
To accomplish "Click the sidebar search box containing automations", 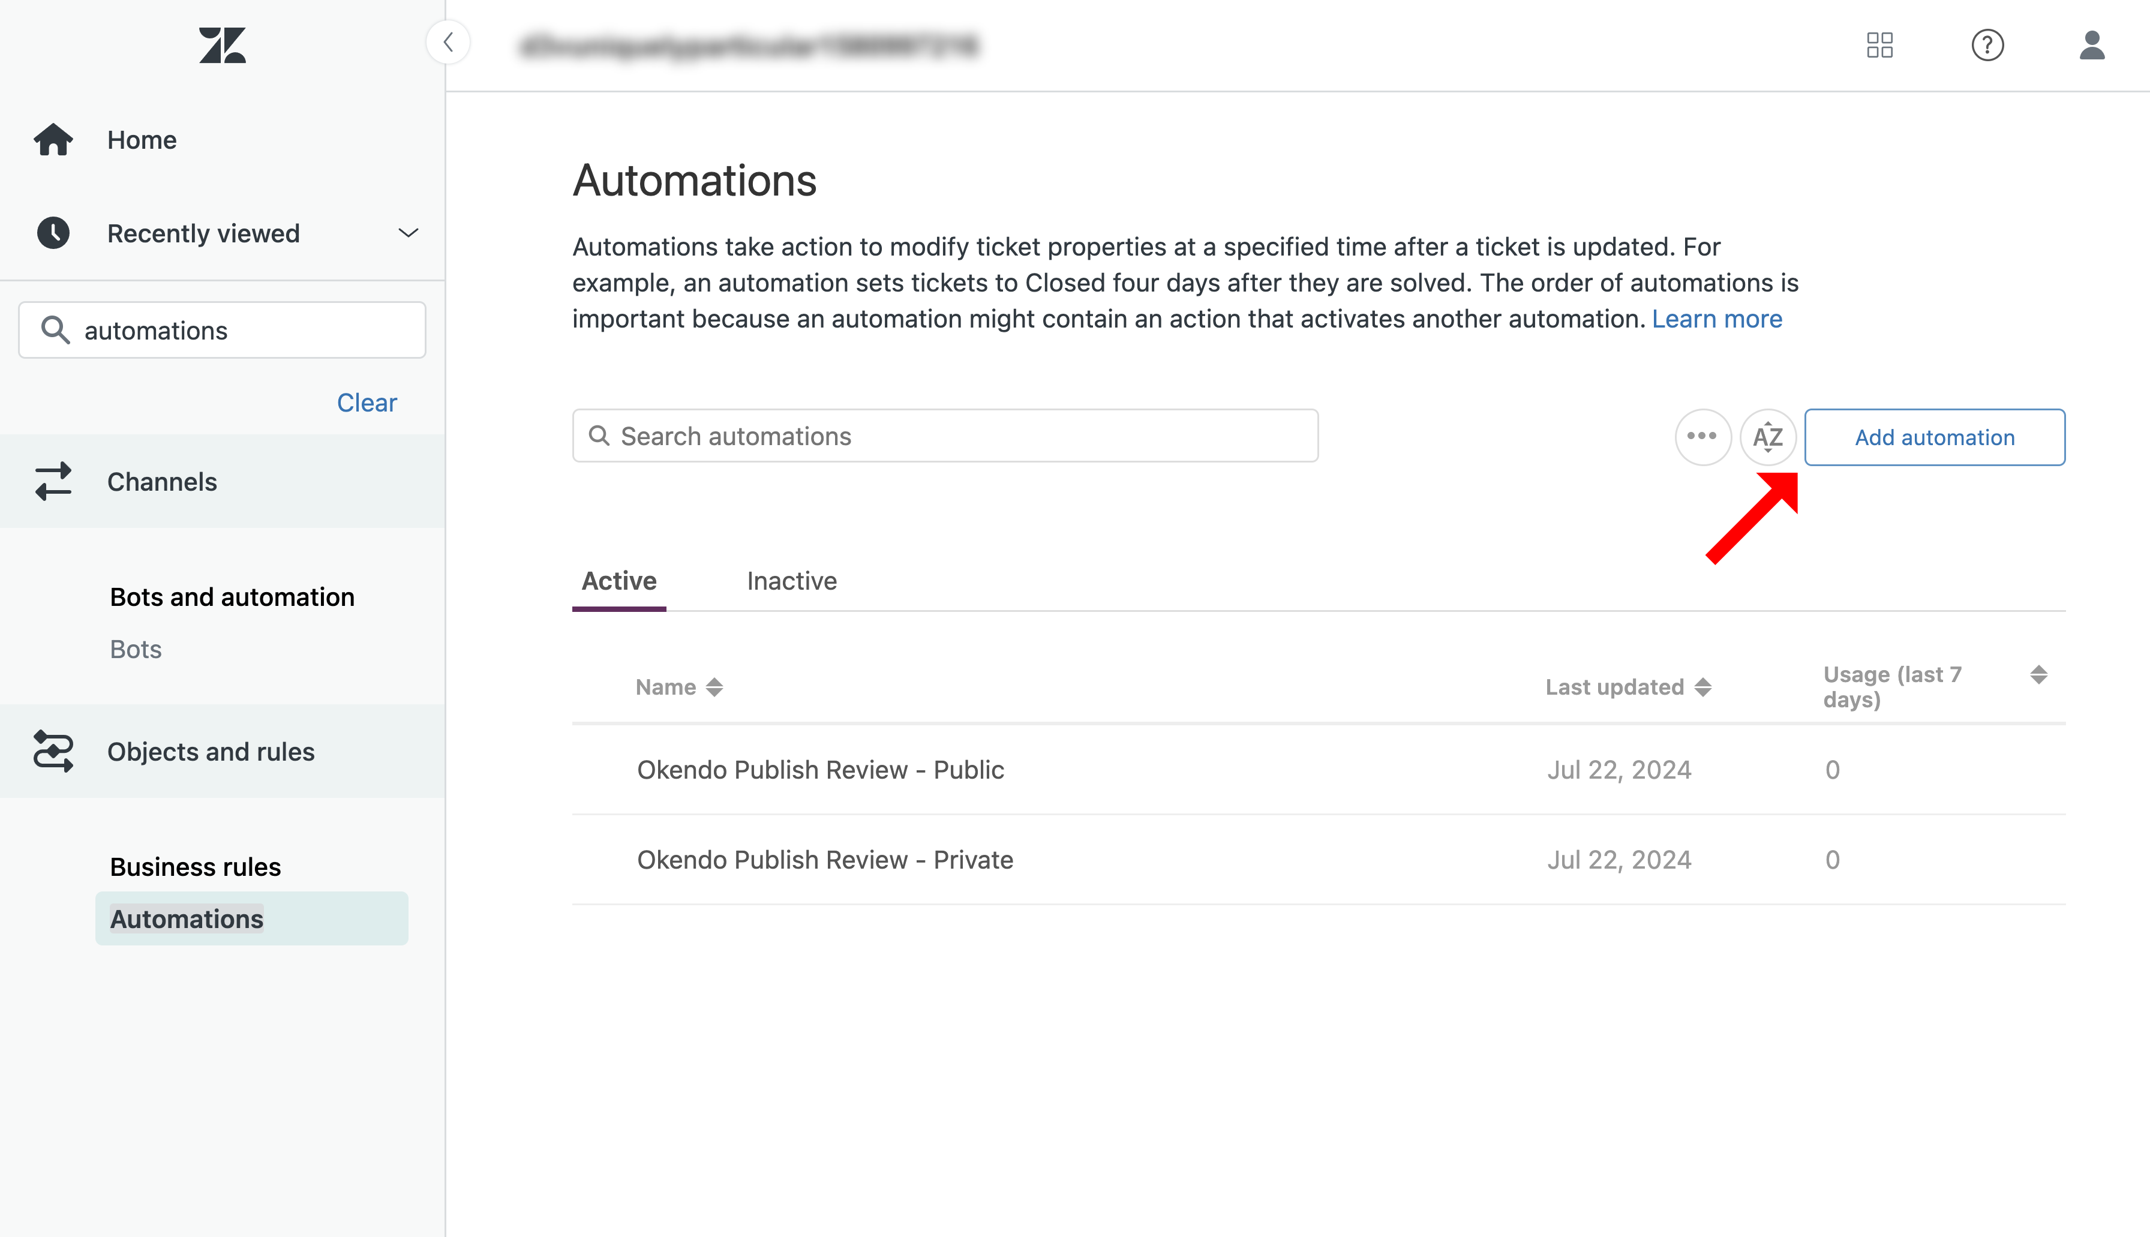I will tap(223, 329).
